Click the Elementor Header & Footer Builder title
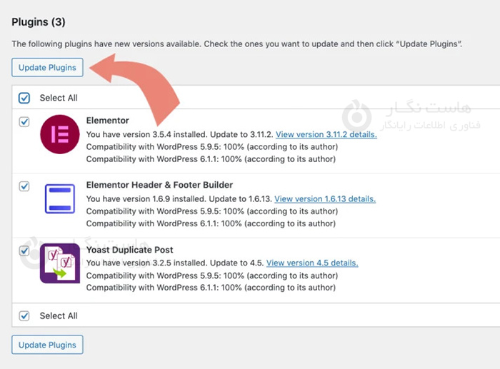 click(x=159, y=185)
